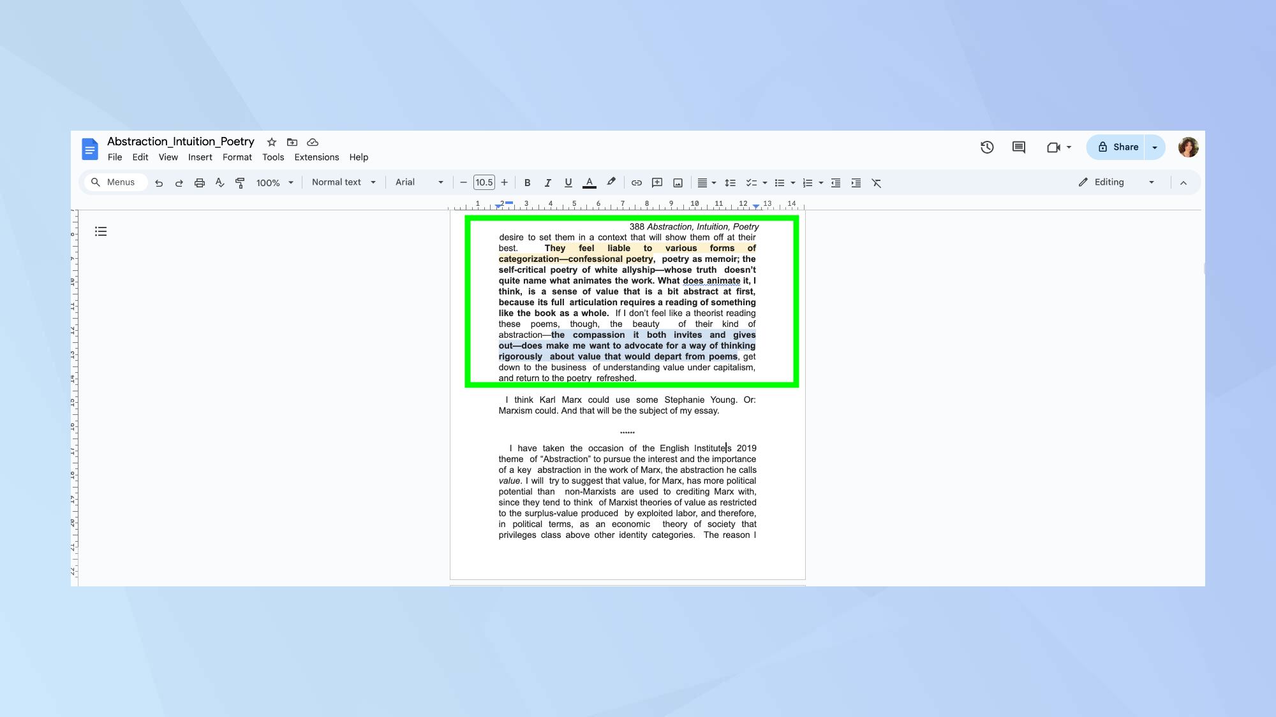The width and height of the screenshot is (1276, 717).
Task: Toggle underline formatting
Action: (568, 183)
